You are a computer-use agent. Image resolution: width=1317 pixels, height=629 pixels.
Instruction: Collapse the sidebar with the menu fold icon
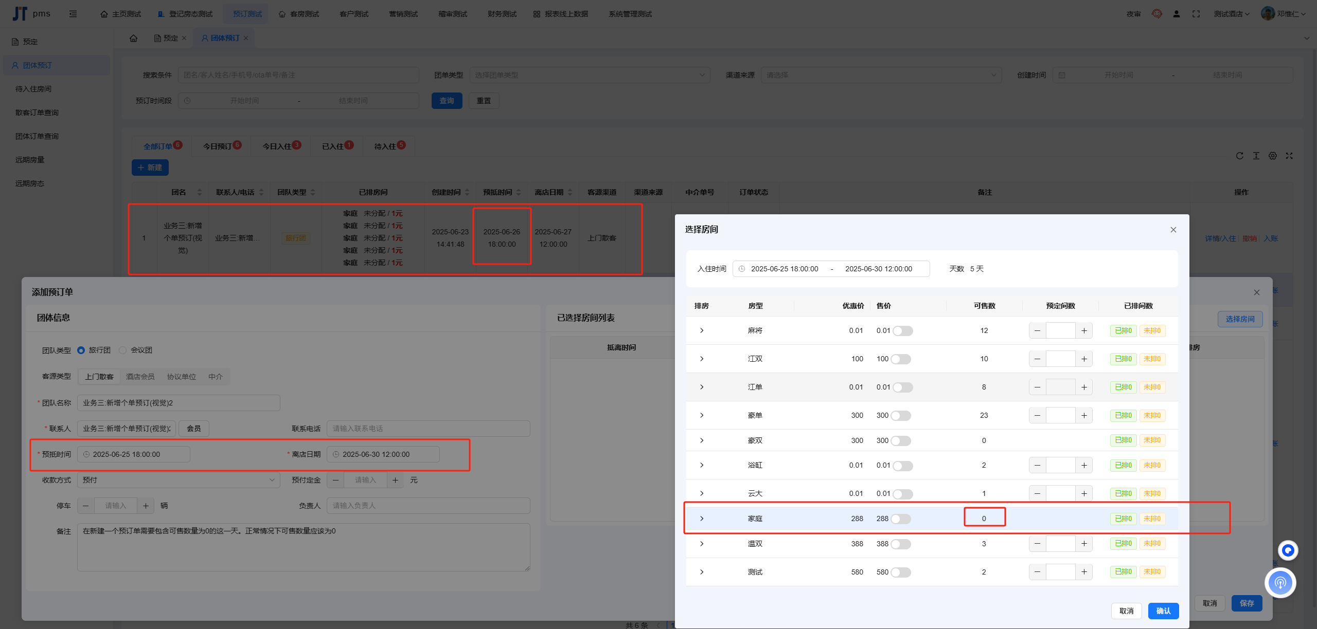(73, 14)
